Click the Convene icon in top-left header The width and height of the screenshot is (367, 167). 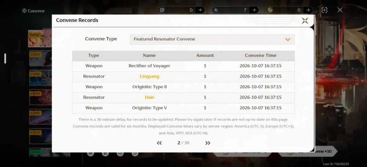click(24, 11)
